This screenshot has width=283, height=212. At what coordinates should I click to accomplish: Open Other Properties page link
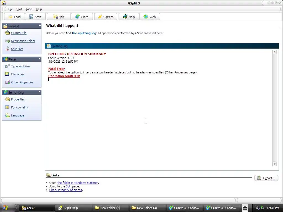click(22, 82)
